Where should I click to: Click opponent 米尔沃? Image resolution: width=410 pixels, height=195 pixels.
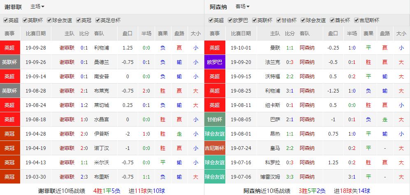102,163
